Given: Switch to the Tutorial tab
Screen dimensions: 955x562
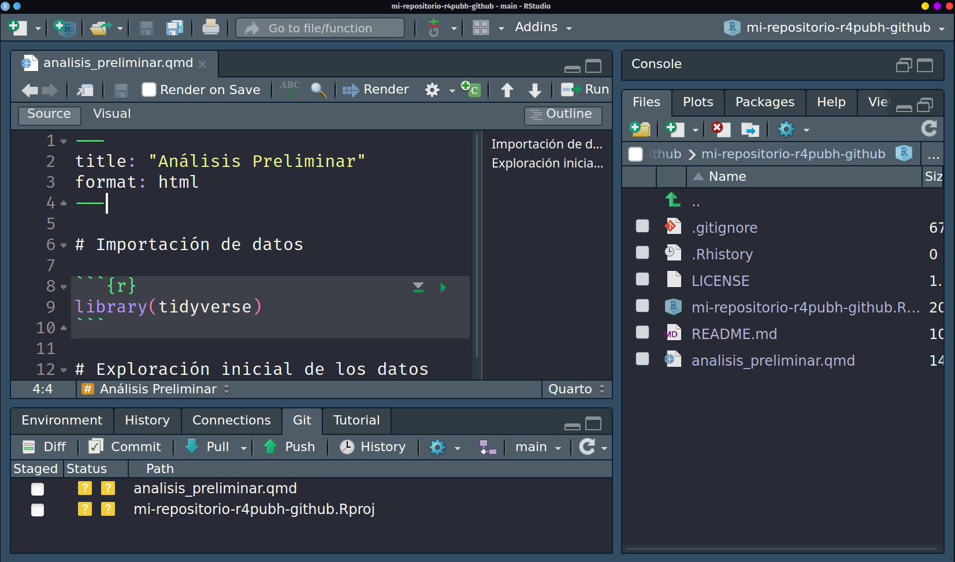Looking at the screenshot, I should tap(356, 420).
